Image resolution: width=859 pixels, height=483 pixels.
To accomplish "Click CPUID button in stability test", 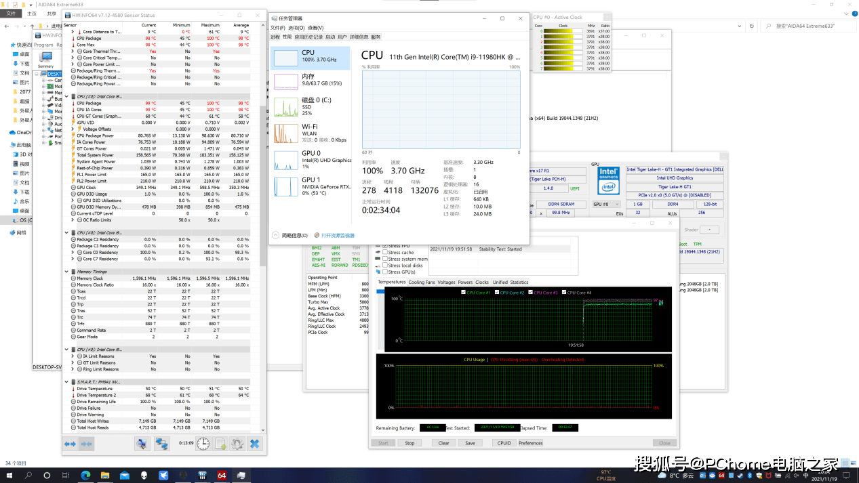I will tap(504, 443).
